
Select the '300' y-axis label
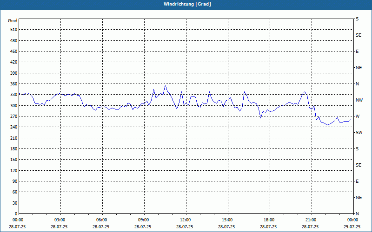pos(14,105)
